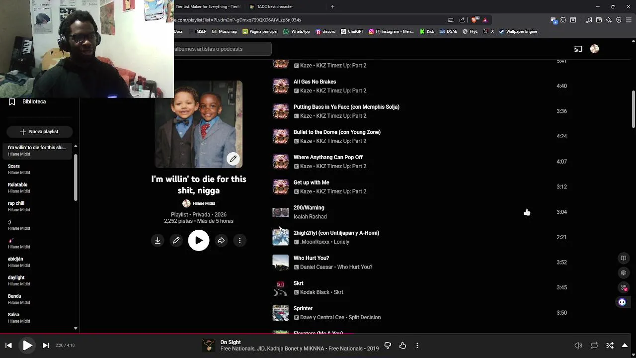Viewport: 636px width, 358px height.
Task: Open the Salsa playlist
Action: (37, 318)
